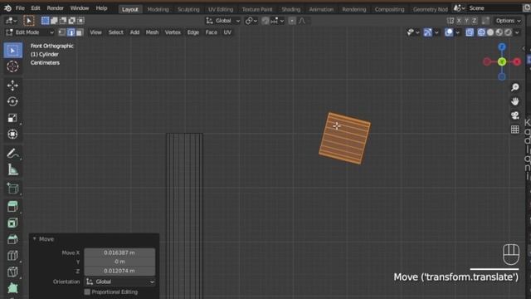This screenshot has width=531, height=299.
Task: Select the Knife tool
Action: coord(13,272)
